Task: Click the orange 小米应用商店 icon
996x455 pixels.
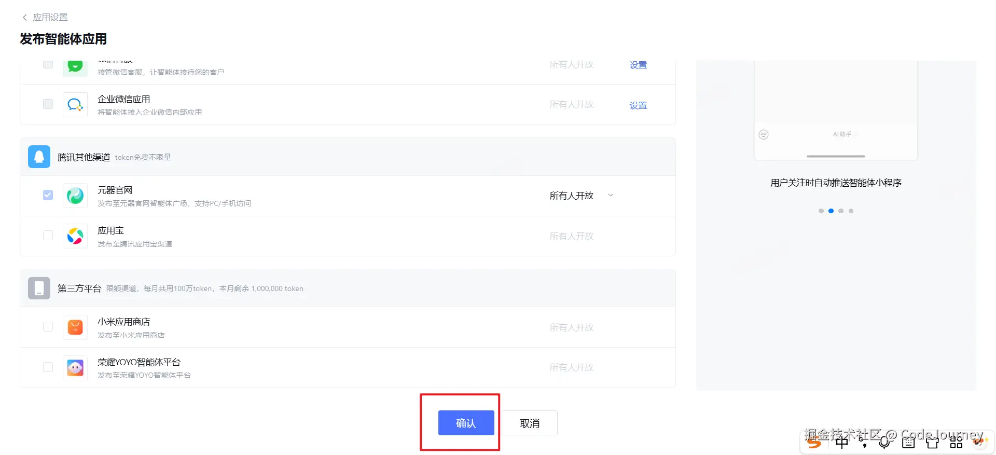Action: tap(75, 327)
